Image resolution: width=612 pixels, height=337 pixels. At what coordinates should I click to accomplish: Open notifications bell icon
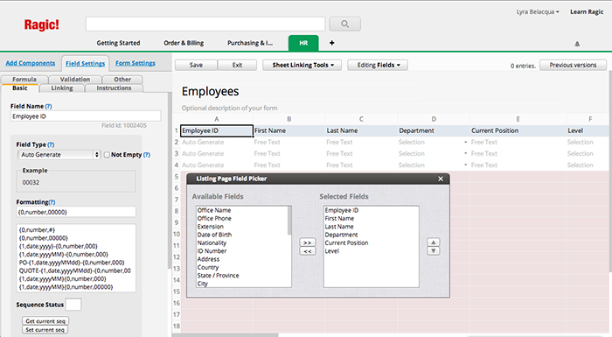click(x=577, y=44)
